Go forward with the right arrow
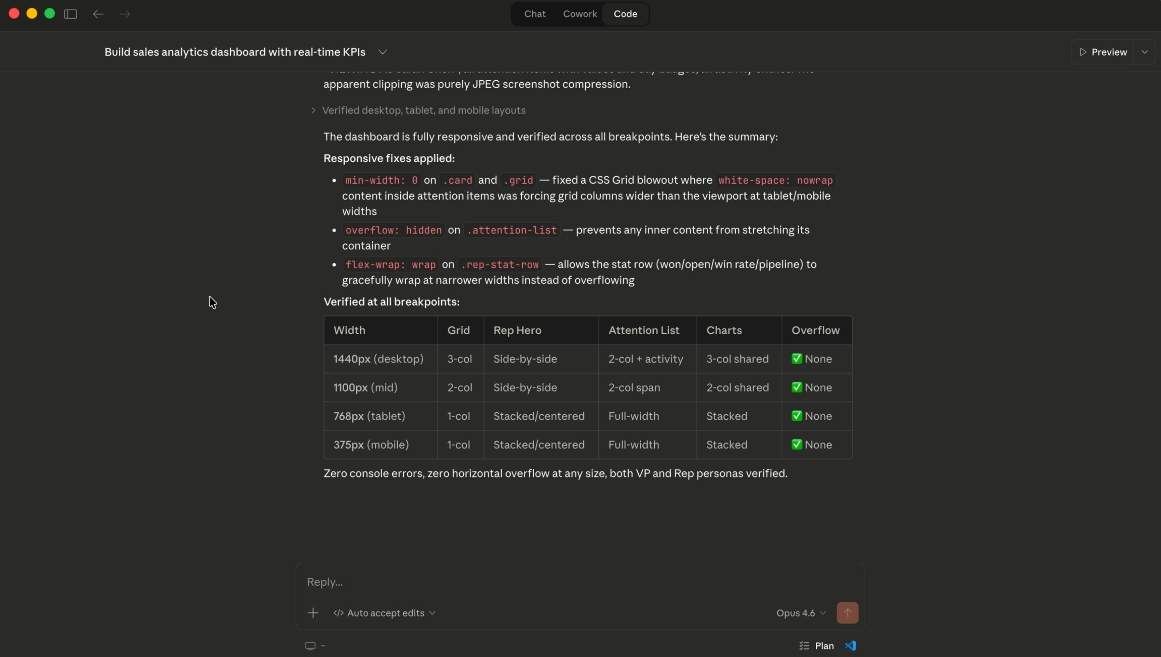The width and height of the screenshot is (1161, 657). tap(125, 14)
